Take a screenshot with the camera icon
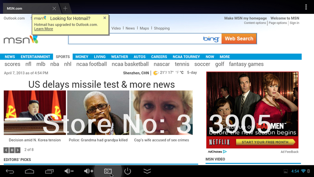Viewport: 314px width, 177px height. (108, 171)
